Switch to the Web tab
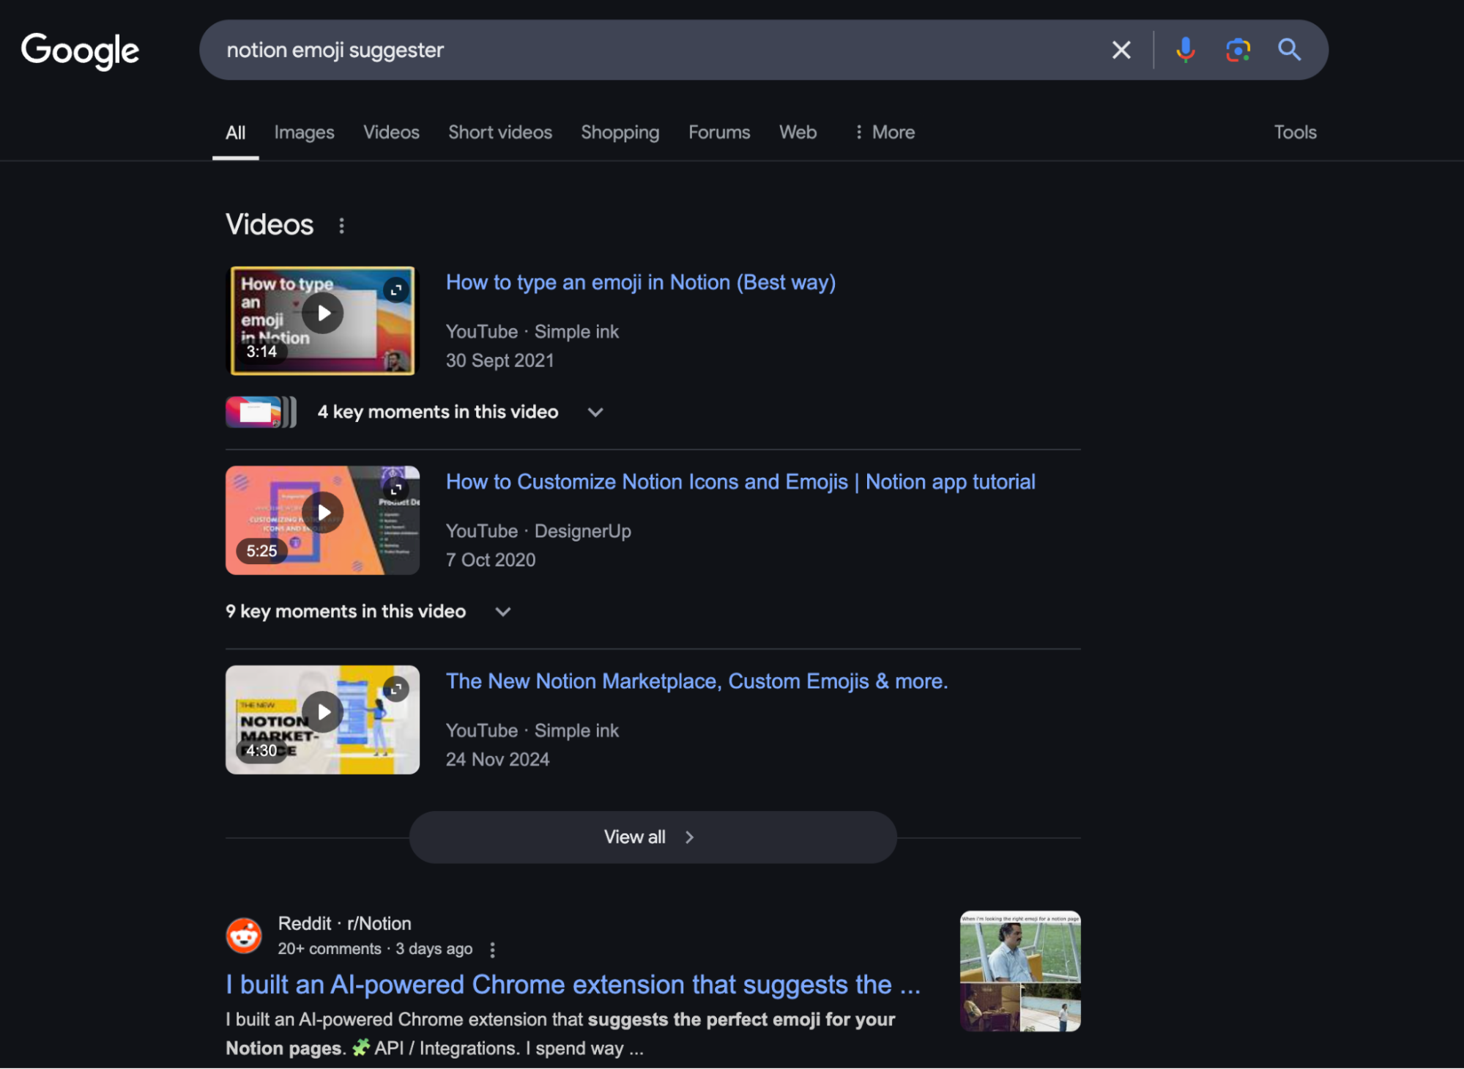The height and width of the screenshot is (1069, 1464). (798, 133)
